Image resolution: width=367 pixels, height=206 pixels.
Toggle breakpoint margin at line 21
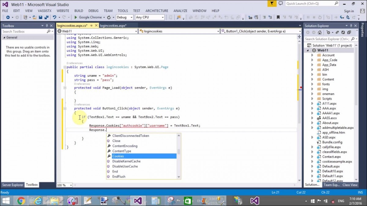pos(58,130)
